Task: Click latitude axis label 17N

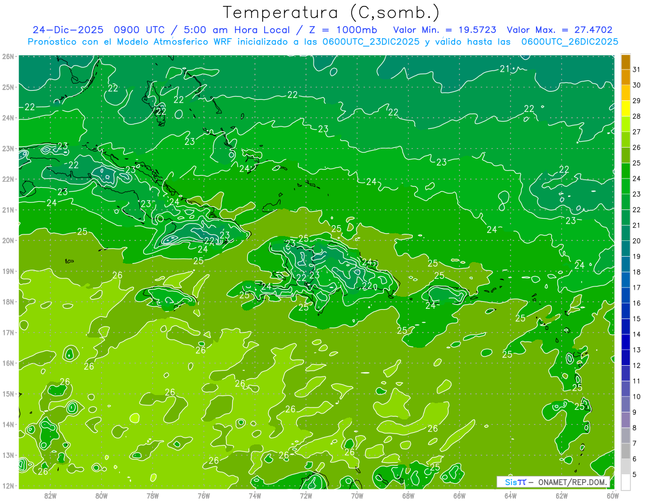Action: pos(8,332)
